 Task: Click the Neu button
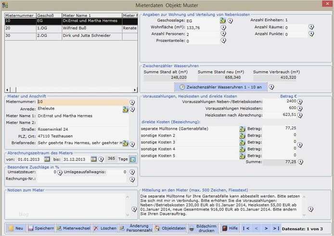[16, 228]
